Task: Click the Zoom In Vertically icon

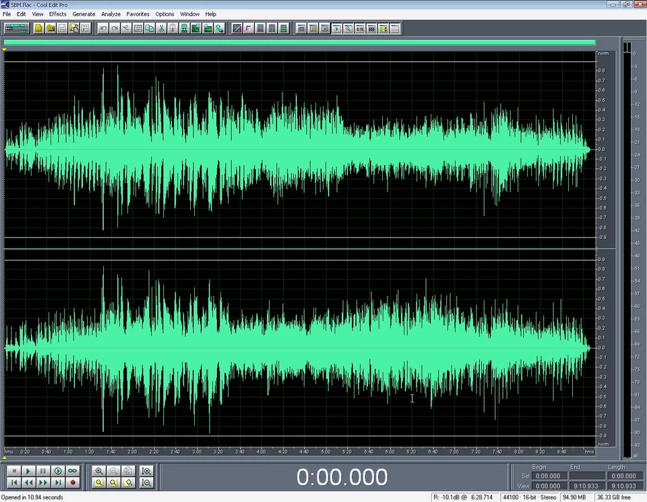Action: click(146, 471)
